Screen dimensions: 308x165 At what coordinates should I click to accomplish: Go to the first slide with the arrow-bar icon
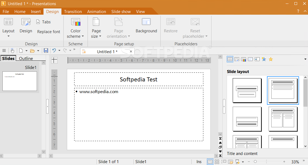[220, 138]
